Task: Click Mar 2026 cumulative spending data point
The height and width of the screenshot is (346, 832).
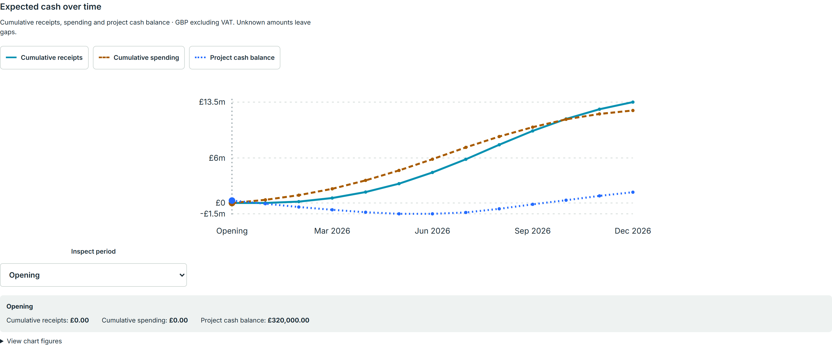Action: pos(332,189)
